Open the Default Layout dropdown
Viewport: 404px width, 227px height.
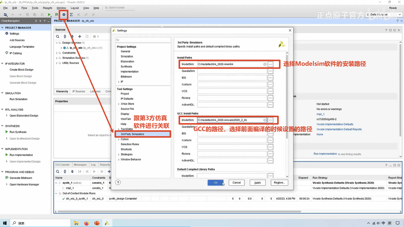tap(385, 15)
